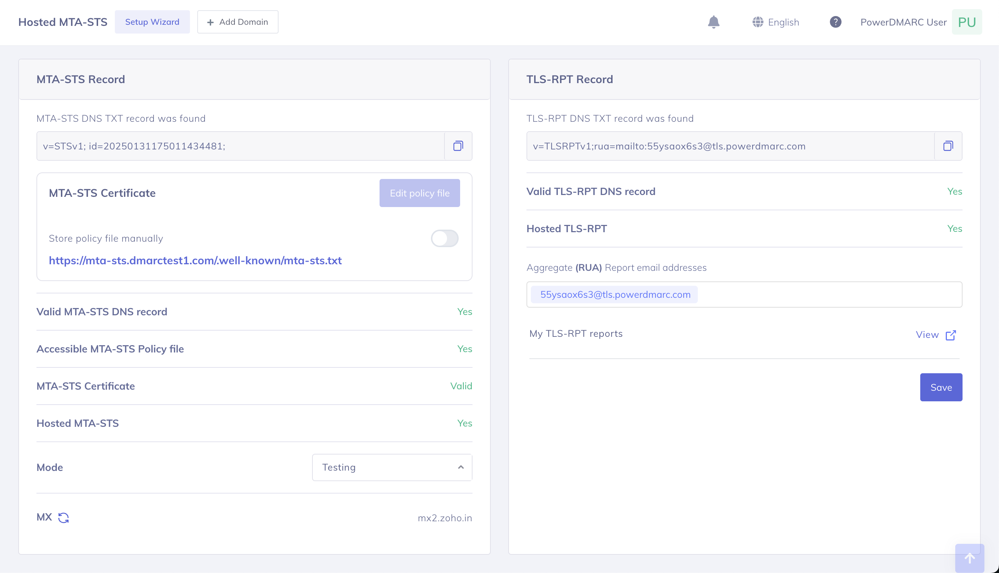999x573 pixels.
Task: Click the scroll-to-top arrow button
Action: [969, 558]
